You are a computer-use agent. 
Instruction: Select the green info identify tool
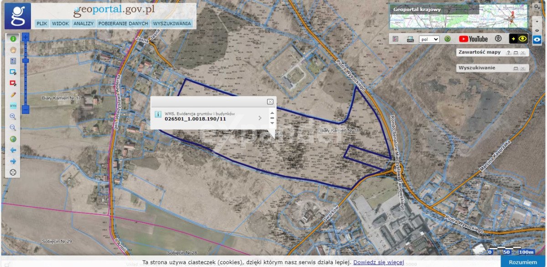(x=13, y=39)
